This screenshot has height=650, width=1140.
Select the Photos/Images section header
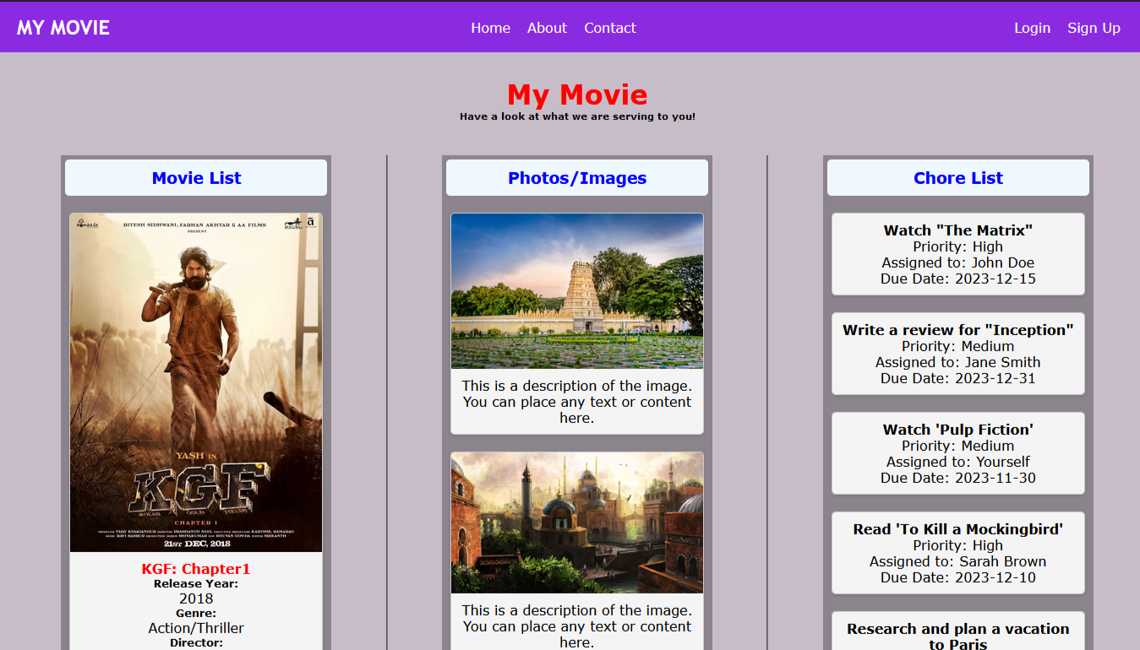(x=577, y=178)
